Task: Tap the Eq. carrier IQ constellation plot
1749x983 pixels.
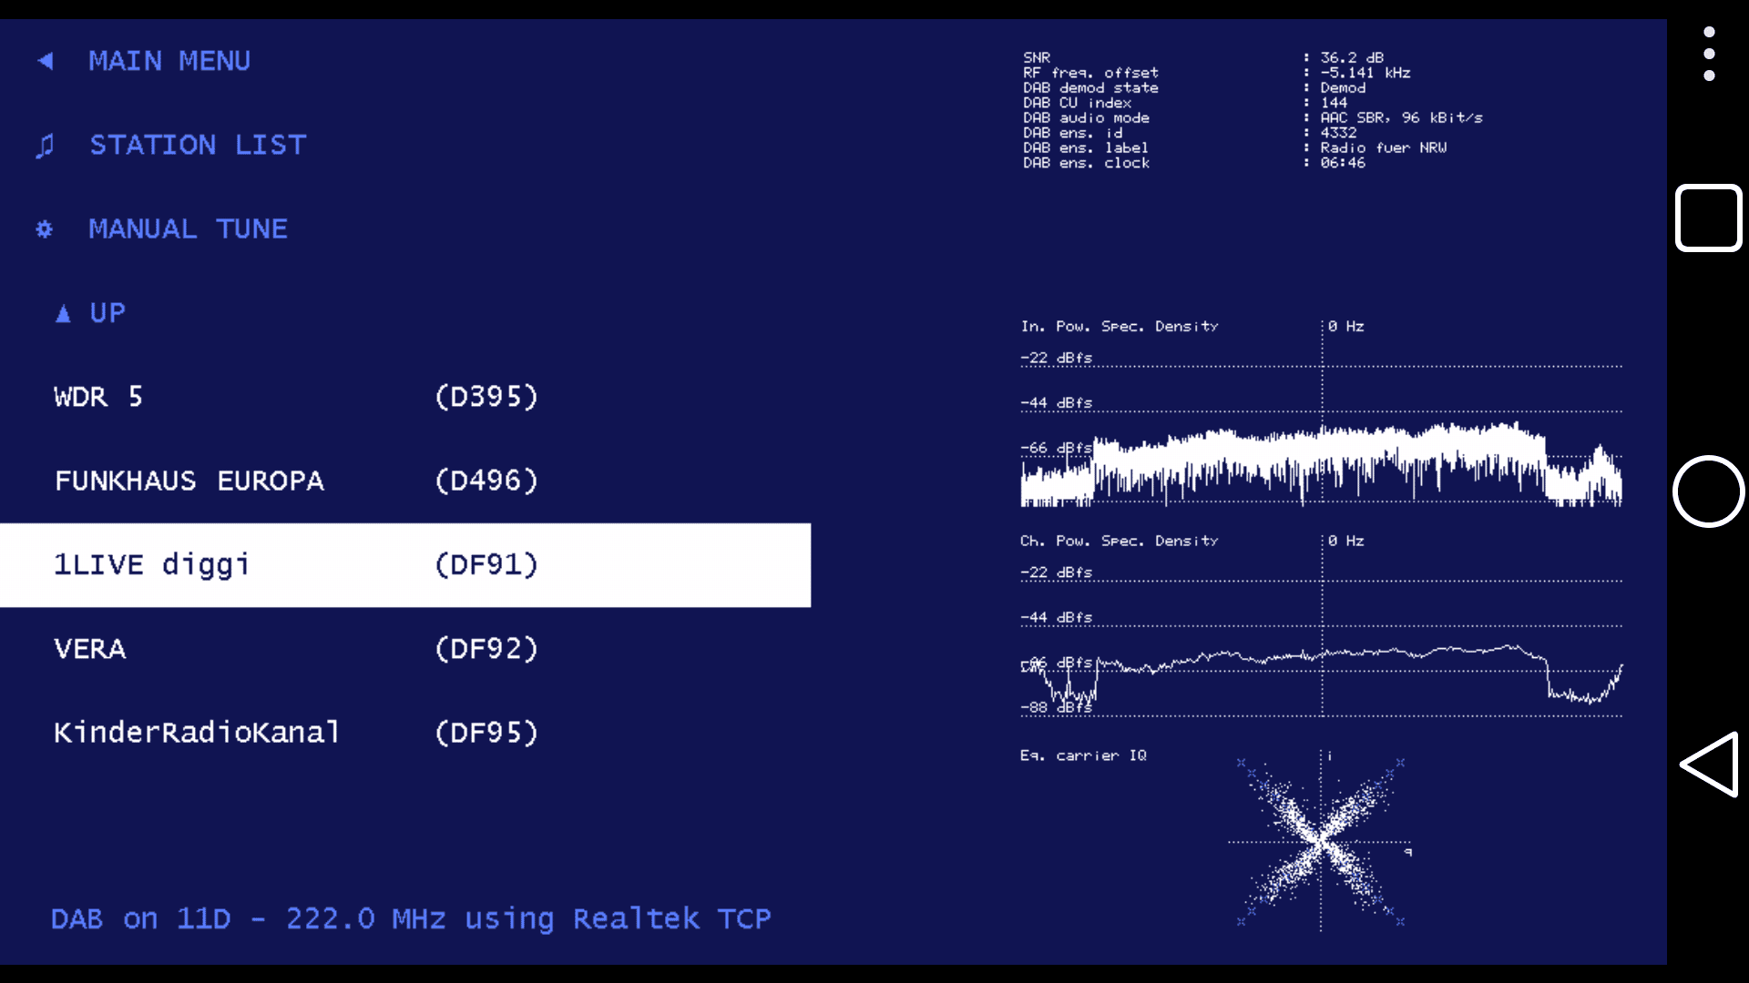Action: point(1321,842)
